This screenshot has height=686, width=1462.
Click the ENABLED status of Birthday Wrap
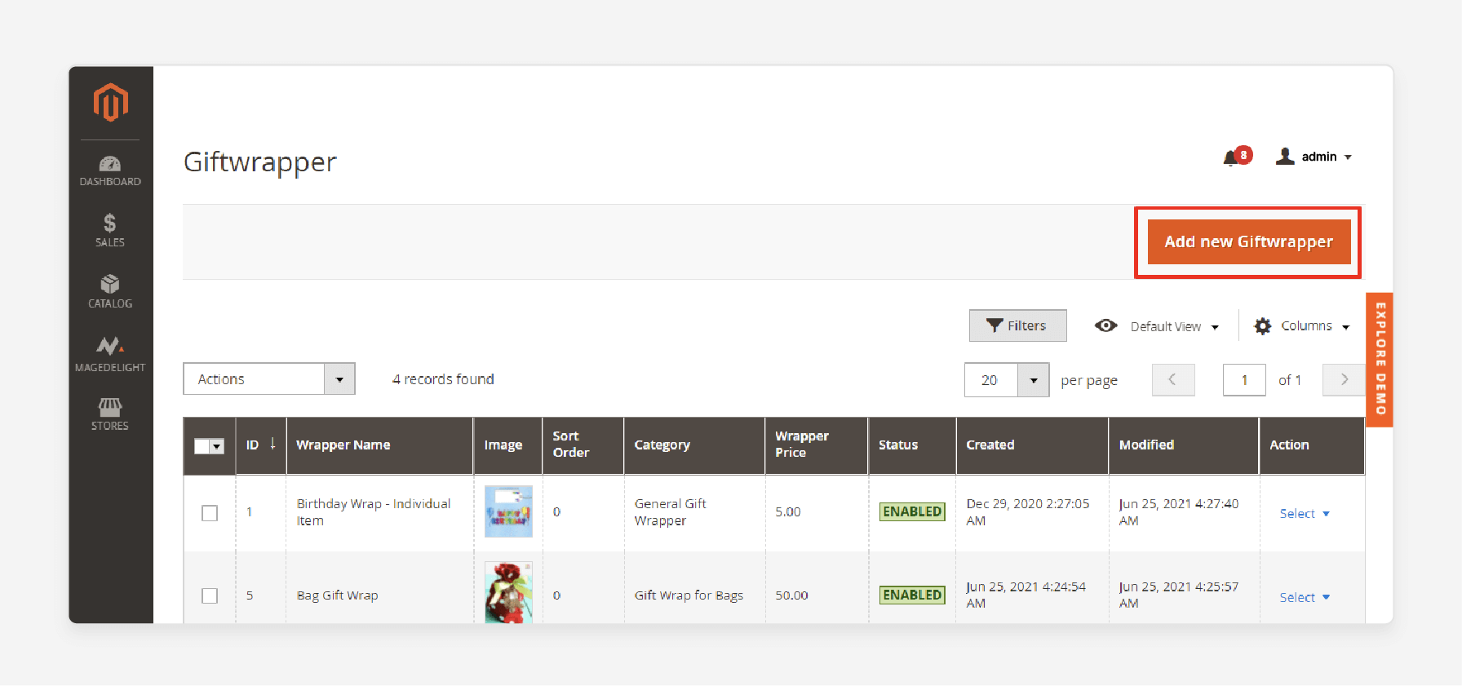(x=912, y=511)
